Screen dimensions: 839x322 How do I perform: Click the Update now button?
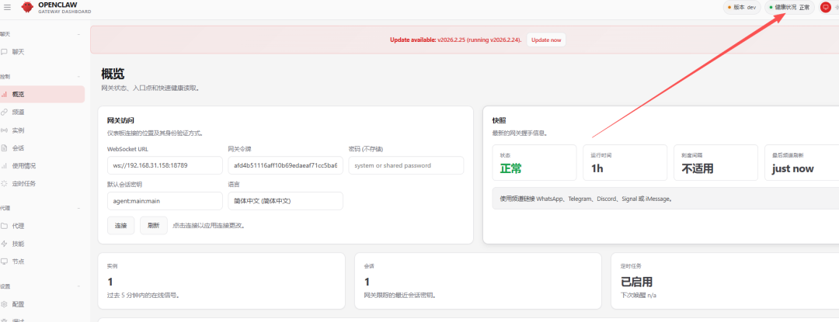click(545, 40)
